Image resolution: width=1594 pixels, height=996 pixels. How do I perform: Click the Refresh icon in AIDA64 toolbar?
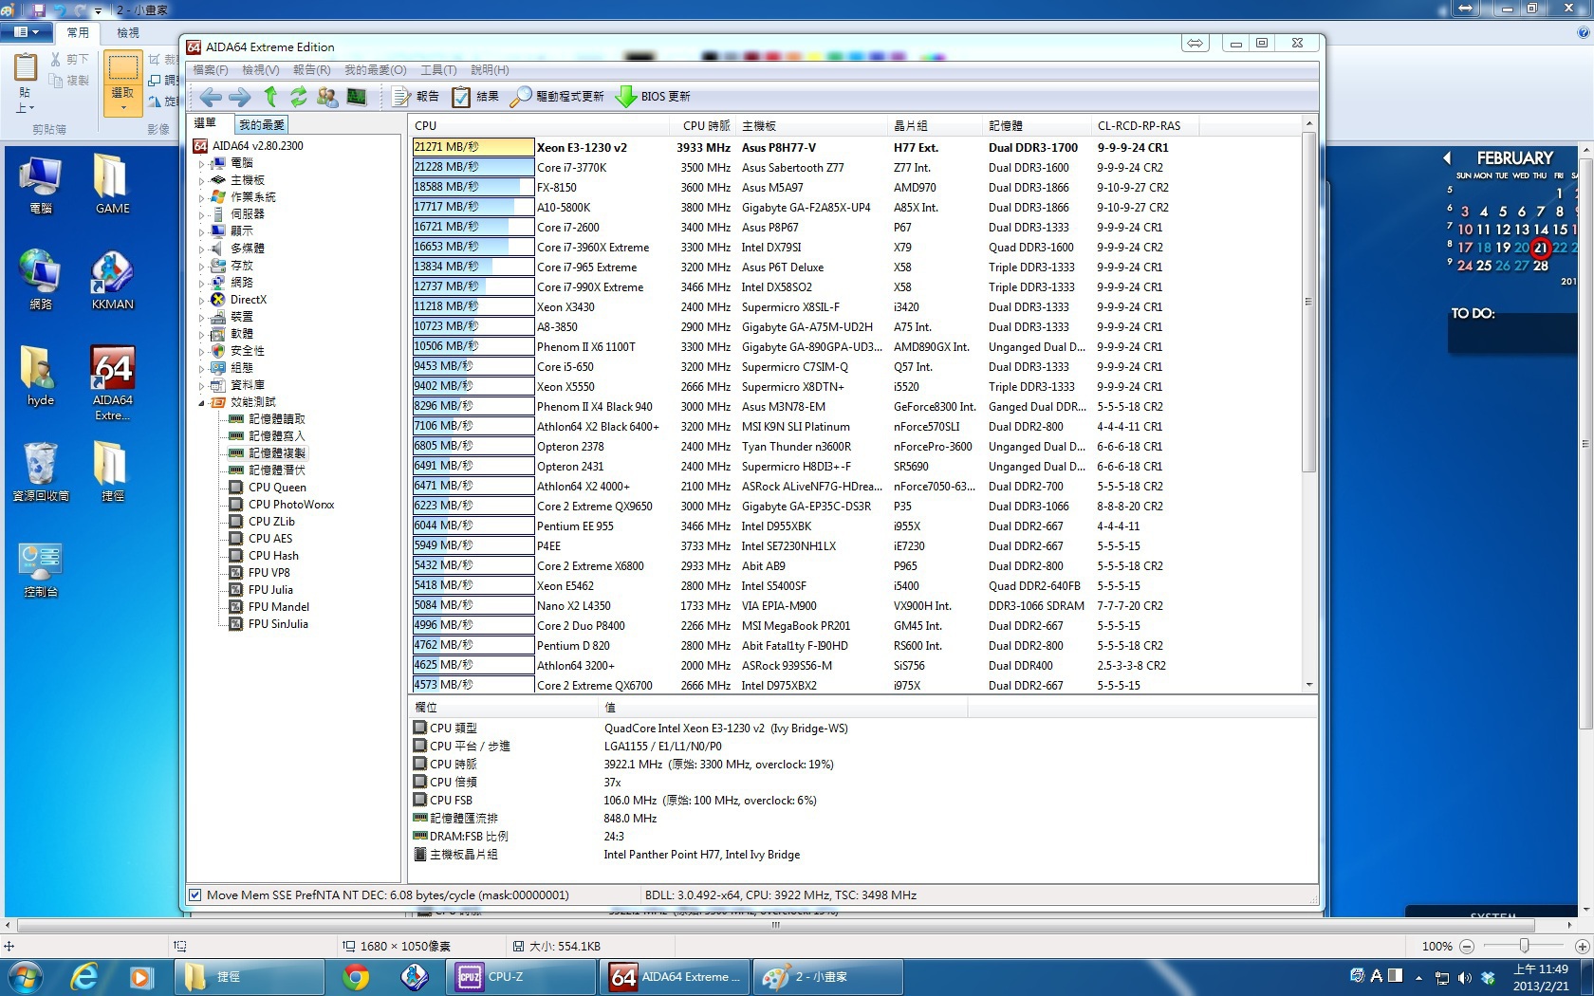(x=299, y=97)
